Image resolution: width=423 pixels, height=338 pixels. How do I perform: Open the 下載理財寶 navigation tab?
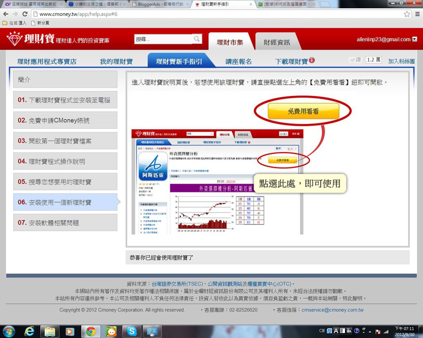tap(292, 61)
